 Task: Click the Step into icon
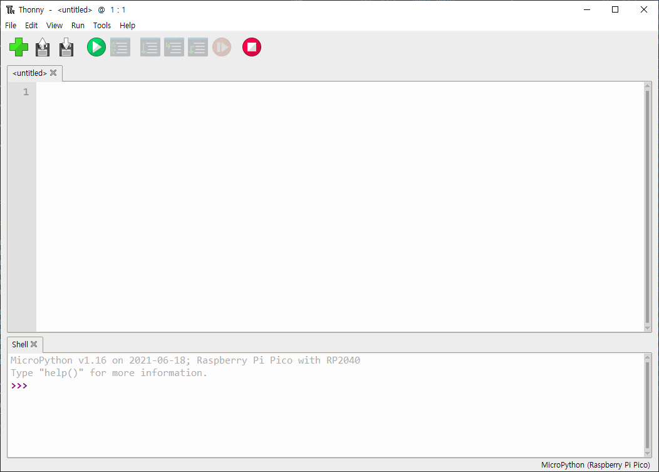pyautogui.click(x=174, y=47)
